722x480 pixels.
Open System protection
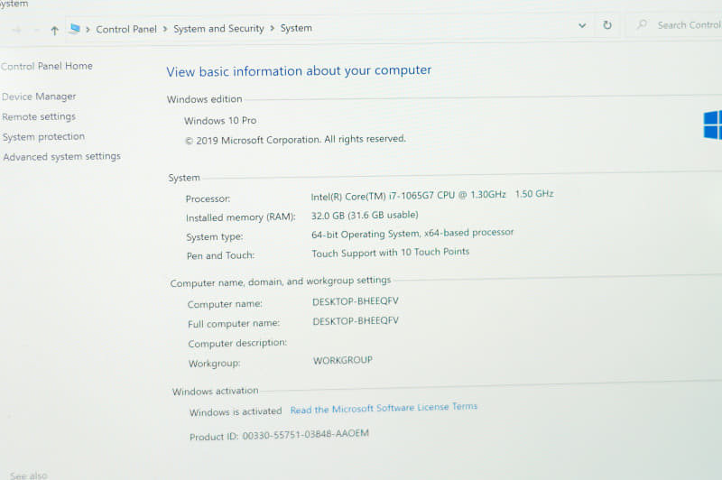pos(43,136)
